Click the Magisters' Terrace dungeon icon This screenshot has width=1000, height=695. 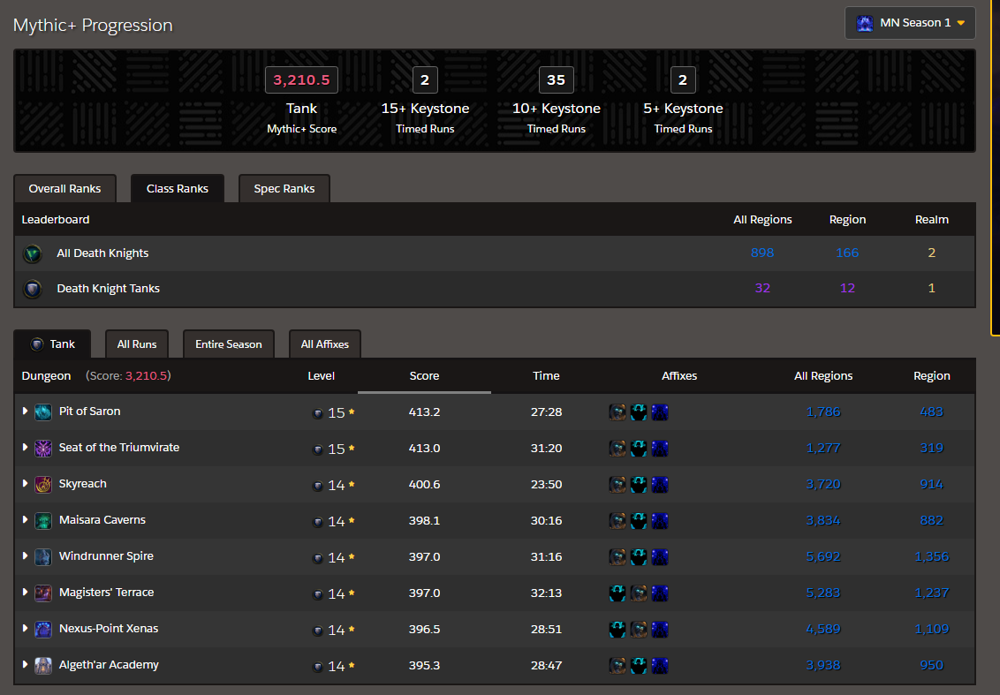[42, 593]
